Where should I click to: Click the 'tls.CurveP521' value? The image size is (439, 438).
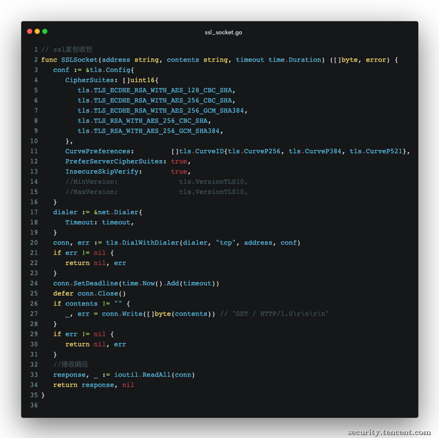tap(376, 151)
